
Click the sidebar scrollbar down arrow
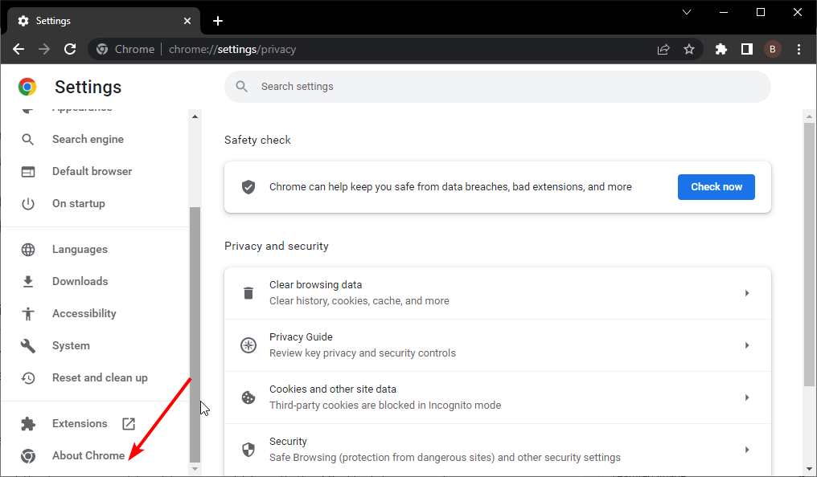(x=195, y=469)
